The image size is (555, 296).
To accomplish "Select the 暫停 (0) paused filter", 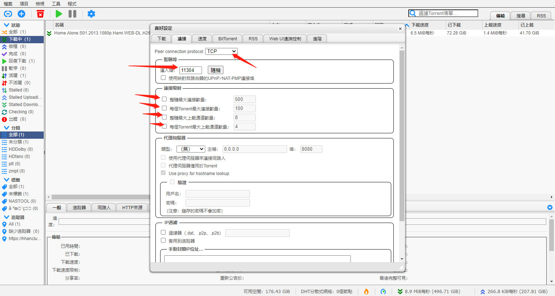I will (22, 68).
